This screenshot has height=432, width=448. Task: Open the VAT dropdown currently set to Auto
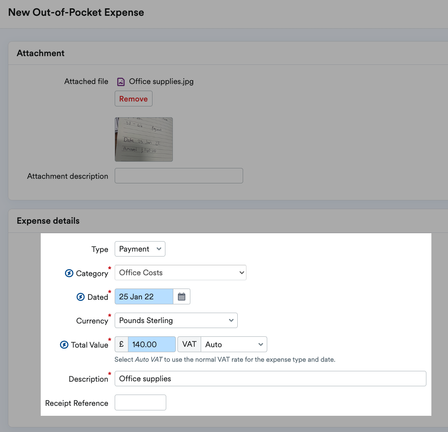[234, 344]
